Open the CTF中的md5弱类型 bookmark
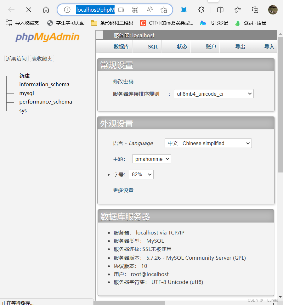 [167, 23]
